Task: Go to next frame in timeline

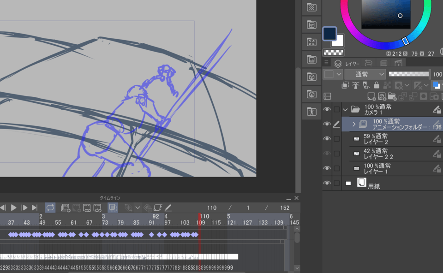Action: click(24, 208)
